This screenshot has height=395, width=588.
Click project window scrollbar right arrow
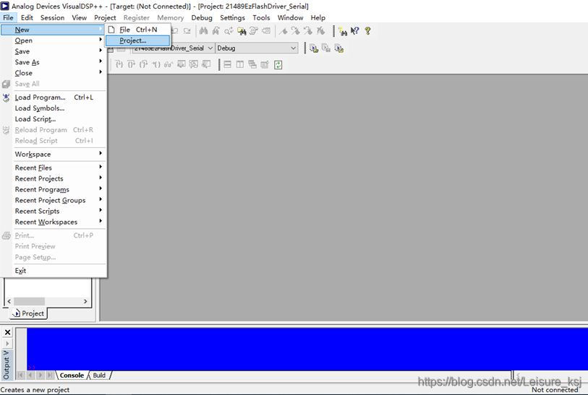click(x=85, y=301)
